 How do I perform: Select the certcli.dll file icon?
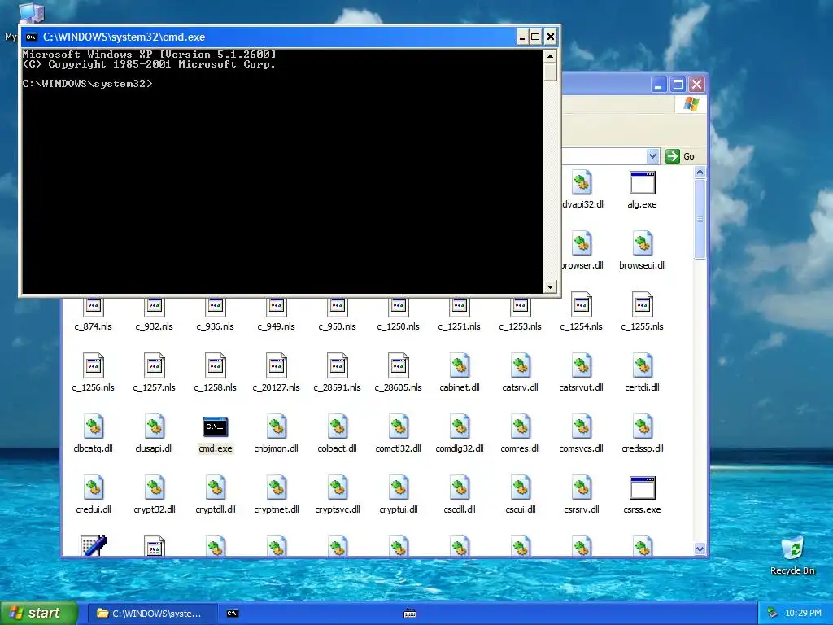[x=643, y=365]
